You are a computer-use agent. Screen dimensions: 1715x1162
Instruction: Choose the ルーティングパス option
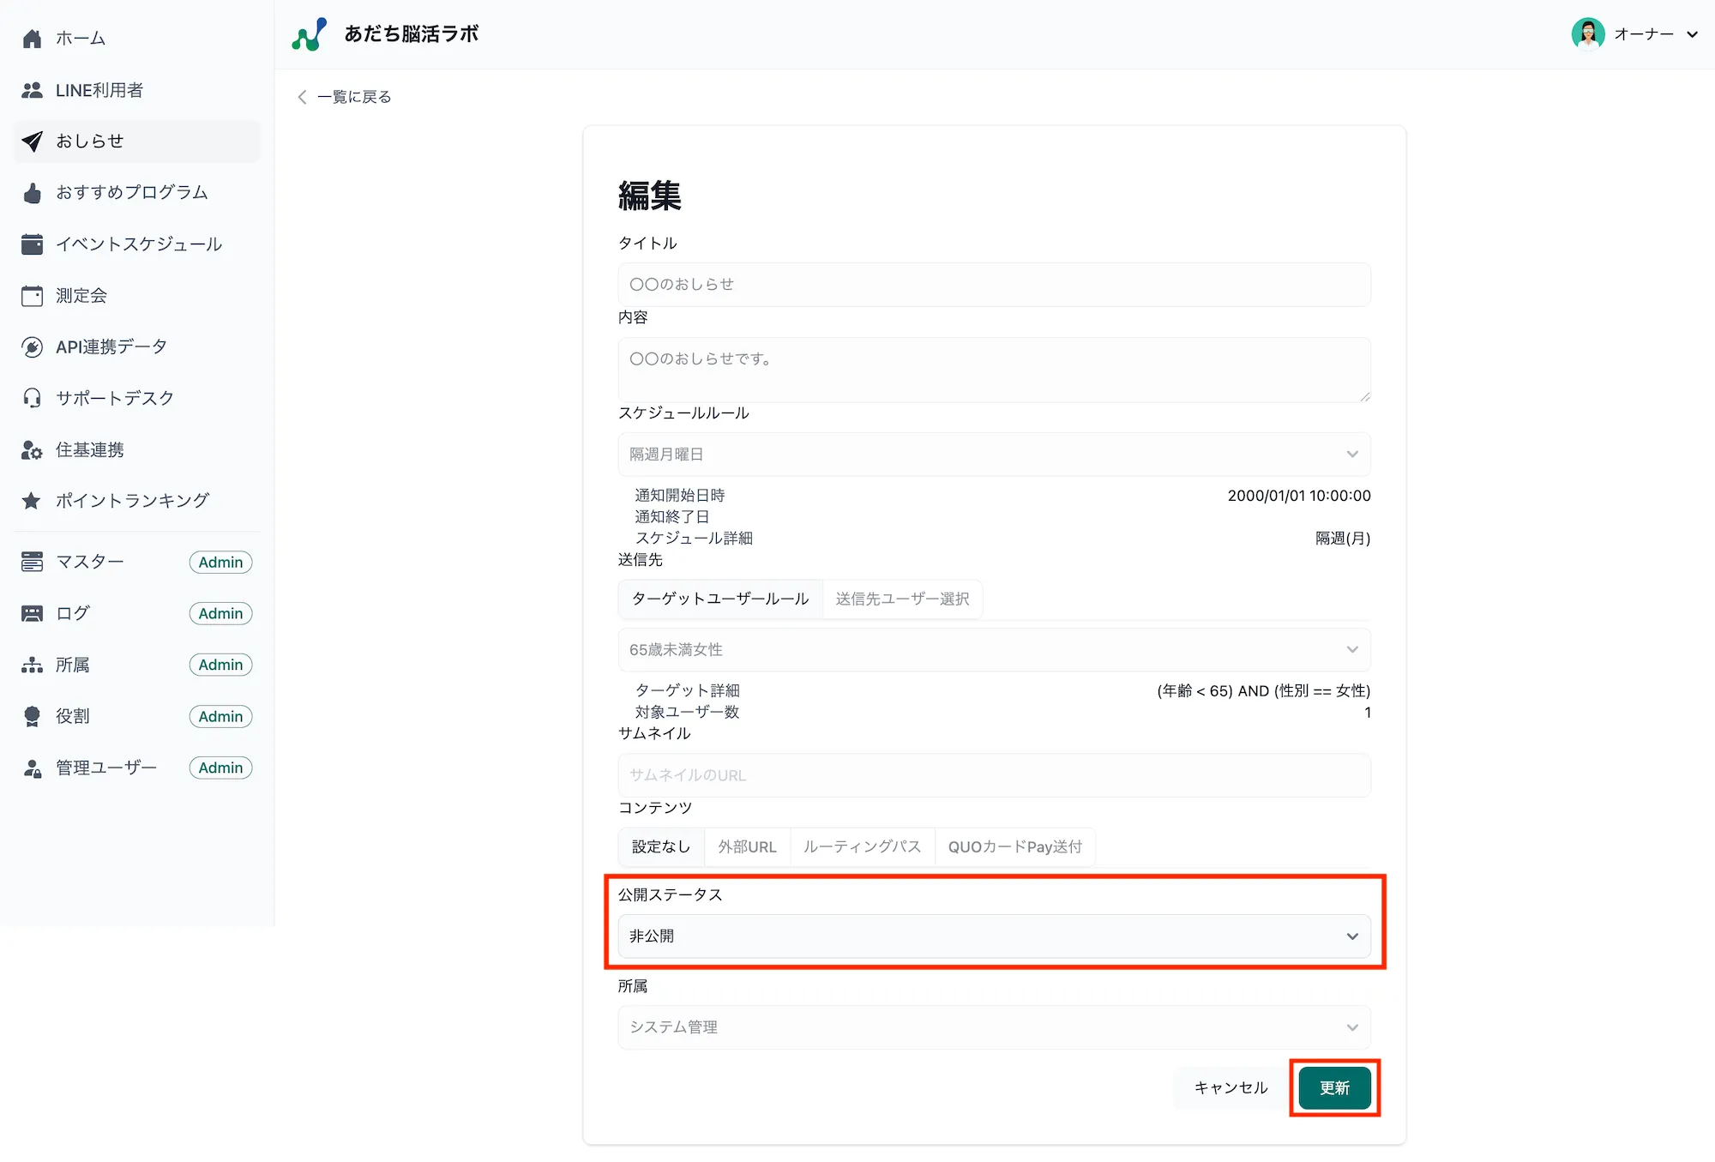[x=862, y=847]
